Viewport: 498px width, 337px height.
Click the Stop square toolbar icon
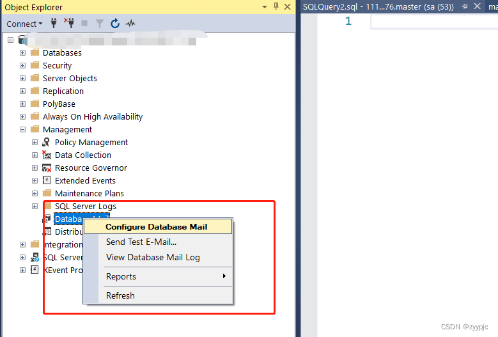point(84,23)
